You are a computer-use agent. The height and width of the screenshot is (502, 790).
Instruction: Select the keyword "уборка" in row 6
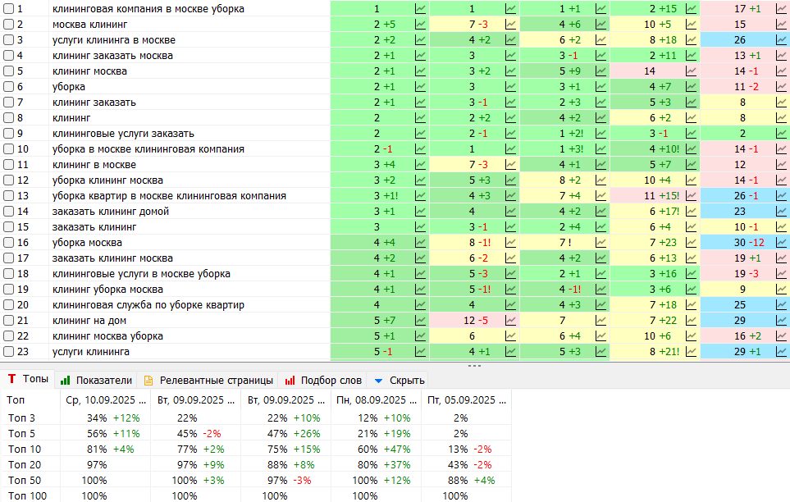point(69,87)
